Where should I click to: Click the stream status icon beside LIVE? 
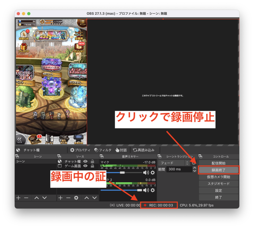112,205
